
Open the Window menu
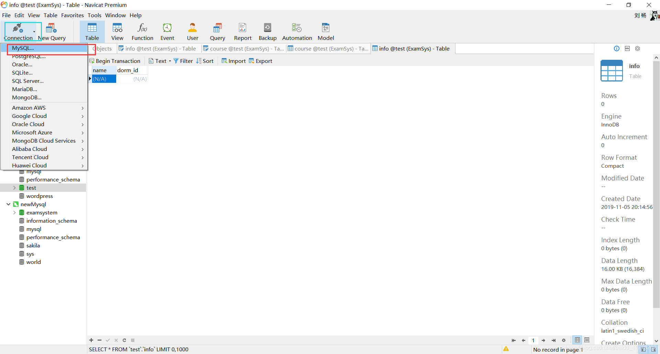coord(115,15)
